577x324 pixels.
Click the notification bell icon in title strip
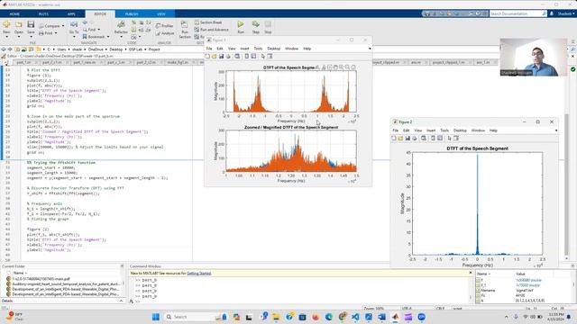point(552,13)
